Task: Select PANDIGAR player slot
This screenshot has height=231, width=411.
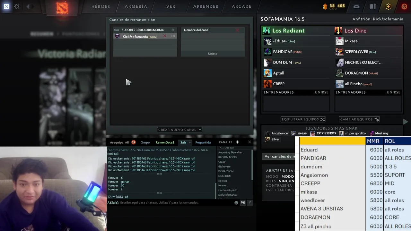Action: [x=296, y=52]
